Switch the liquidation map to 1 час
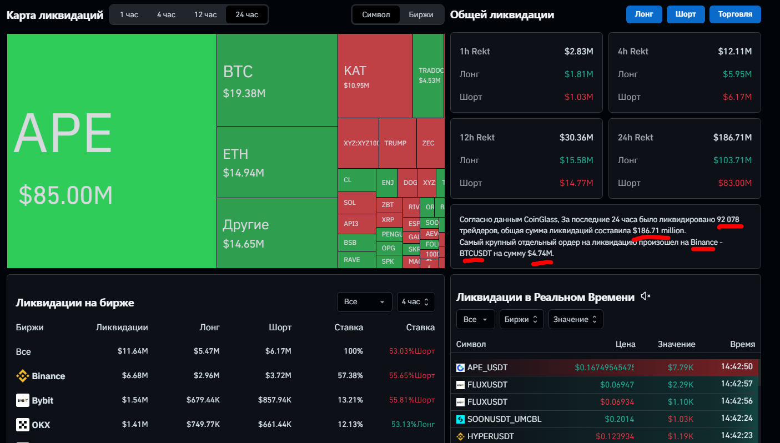 [x=129, y=14]
